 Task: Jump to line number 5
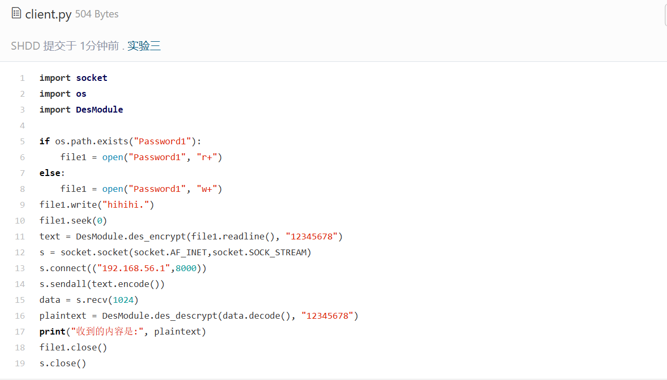pyautogui.click(x=22, y=141)
